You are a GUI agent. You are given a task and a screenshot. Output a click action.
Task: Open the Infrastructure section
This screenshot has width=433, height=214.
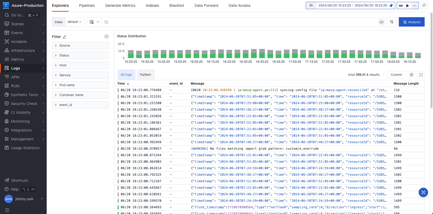pyautogui.click(x=23, y=51)
